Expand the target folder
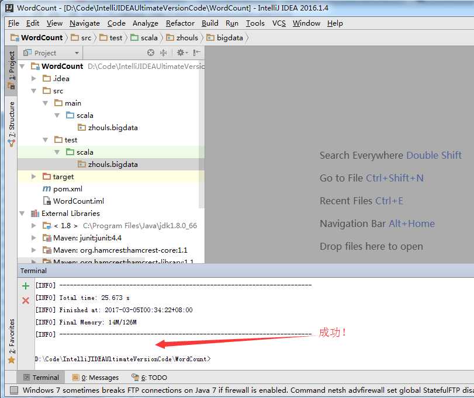Viewport: 474px width, 398px height. (x=33, y=176)
